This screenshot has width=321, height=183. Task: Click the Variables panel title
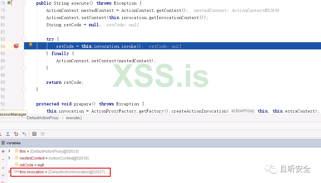coord(13,143)
